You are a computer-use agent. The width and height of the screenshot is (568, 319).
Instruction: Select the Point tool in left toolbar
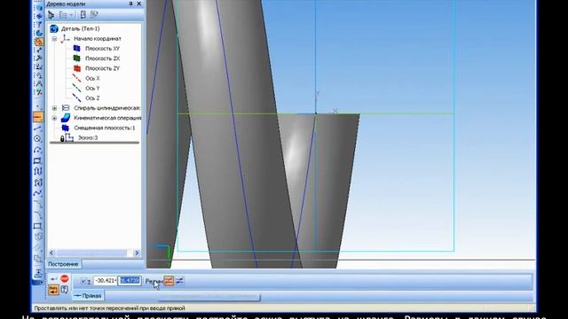coord(37,106)
